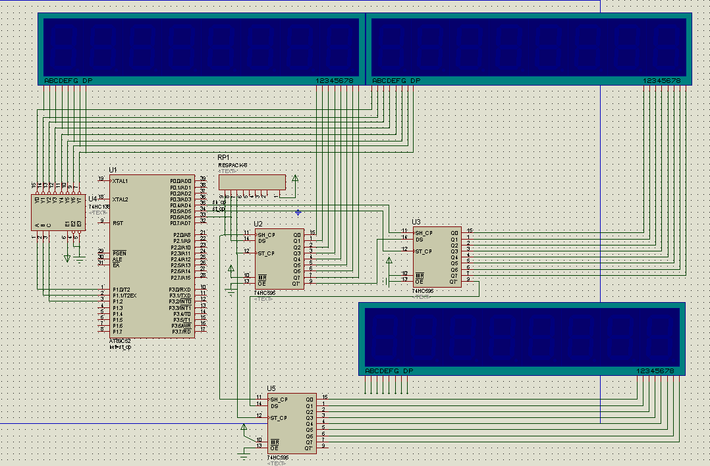Screen dimensions: 710x466
Task: Select the U4 74HC138 decoder component
Action: (59, 213)
